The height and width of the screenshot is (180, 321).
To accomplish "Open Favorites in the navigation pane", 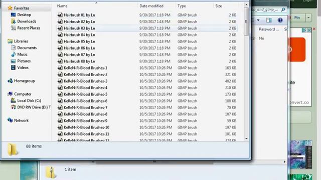I will 22,8.
